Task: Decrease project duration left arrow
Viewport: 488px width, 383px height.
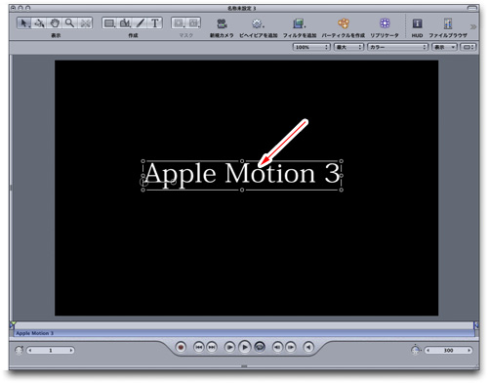Action: tap(428, 351)
